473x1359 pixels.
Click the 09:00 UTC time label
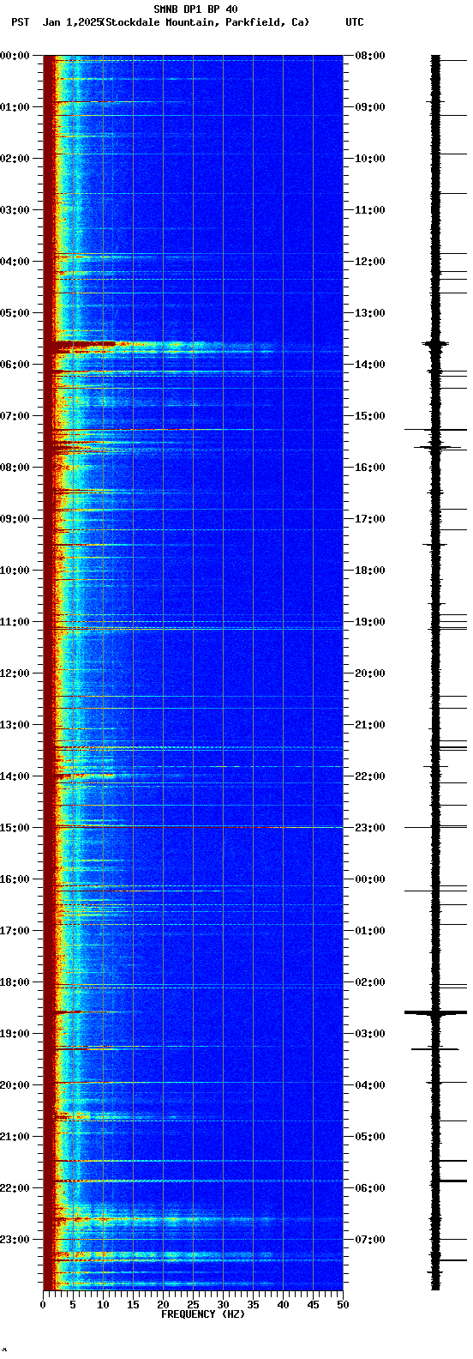click(370, 107)
